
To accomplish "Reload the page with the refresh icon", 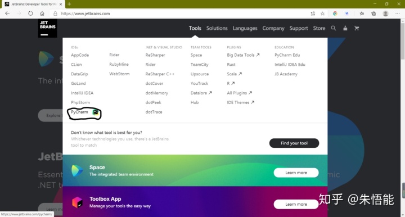I will [x=30, y=13].
